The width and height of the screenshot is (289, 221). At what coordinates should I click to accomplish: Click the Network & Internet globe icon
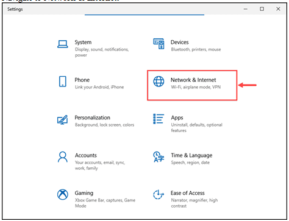159,82
